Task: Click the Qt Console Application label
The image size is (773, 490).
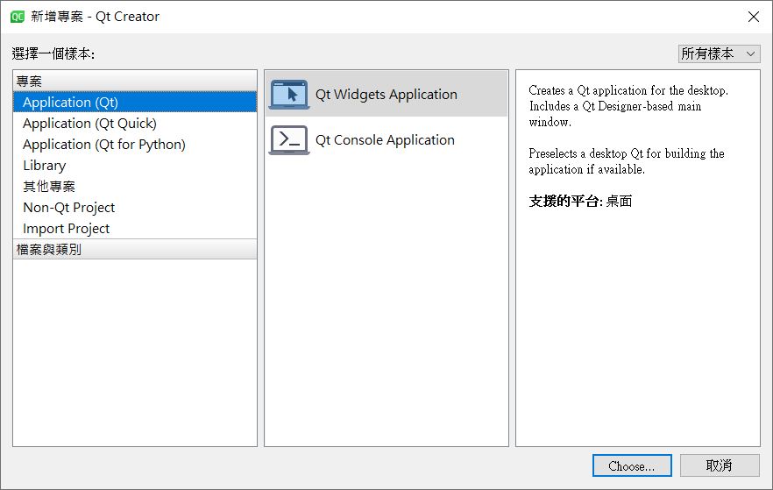Action: [385, 140]
